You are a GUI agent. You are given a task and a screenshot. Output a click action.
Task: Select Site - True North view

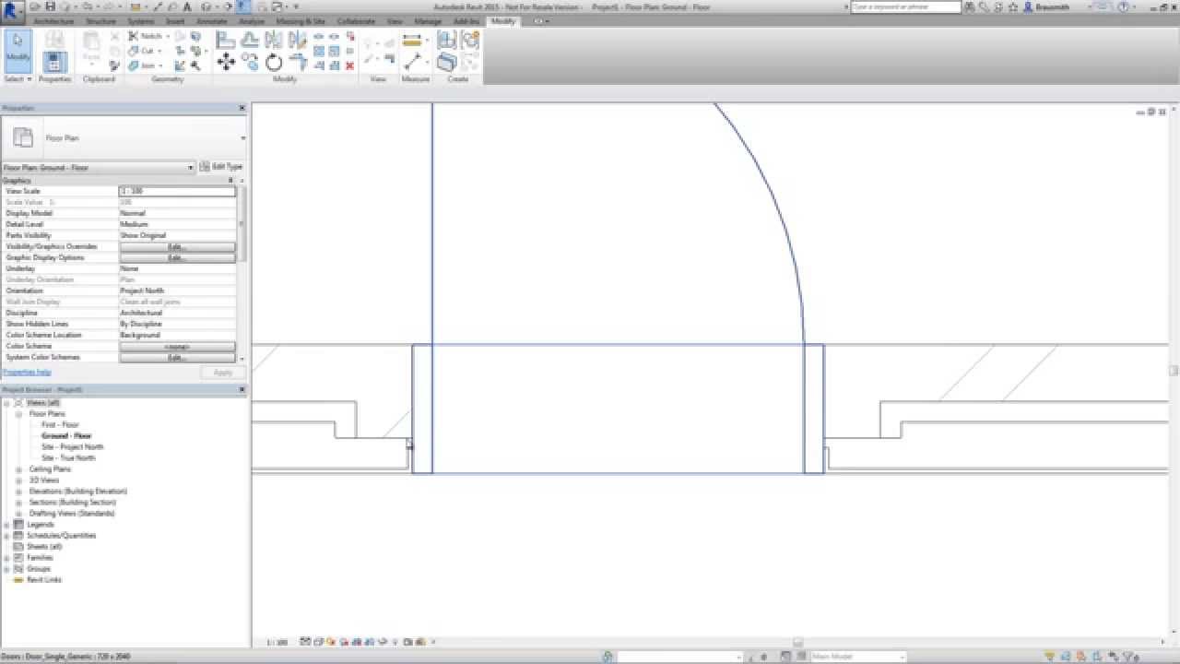point(68,458)
